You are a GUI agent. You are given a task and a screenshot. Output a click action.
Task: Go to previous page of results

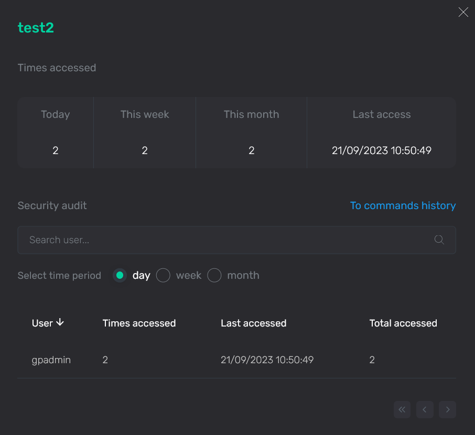pyautogui.click(x=425, y=410)
